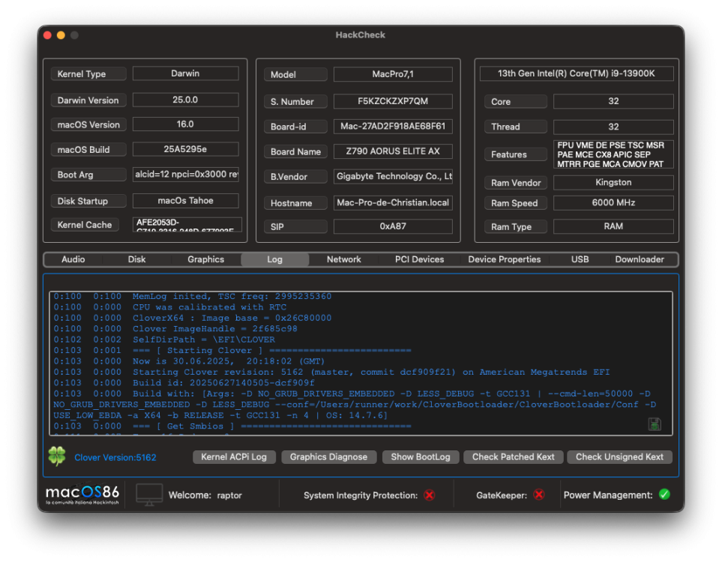Click the Board Name label
The image size is (722, 562).
pos(295,151)
